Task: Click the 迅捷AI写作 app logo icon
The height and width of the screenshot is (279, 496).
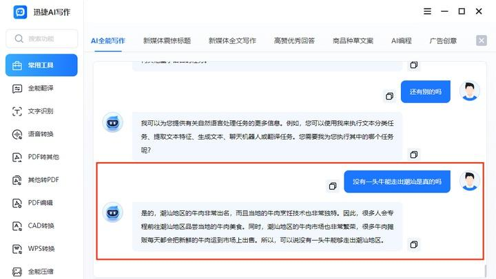Action: pos(20,12)
